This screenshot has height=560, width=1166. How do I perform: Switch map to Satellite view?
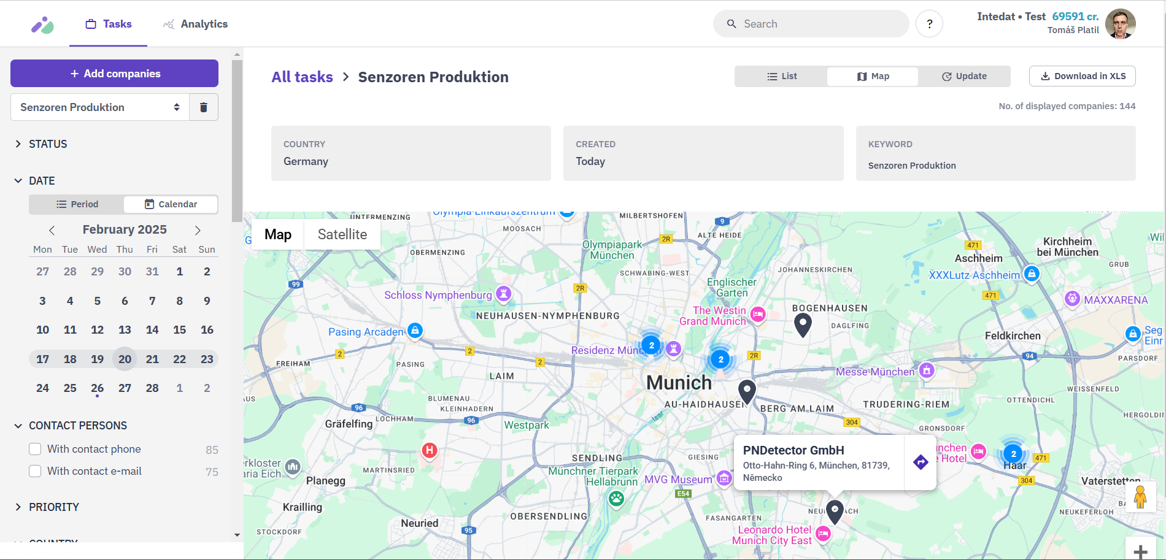342,234
